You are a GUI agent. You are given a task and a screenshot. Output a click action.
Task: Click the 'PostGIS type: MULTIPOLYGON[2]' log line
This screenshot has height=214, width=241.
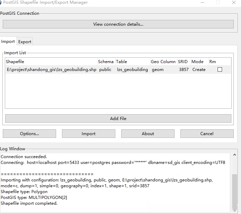coord(34,198)
